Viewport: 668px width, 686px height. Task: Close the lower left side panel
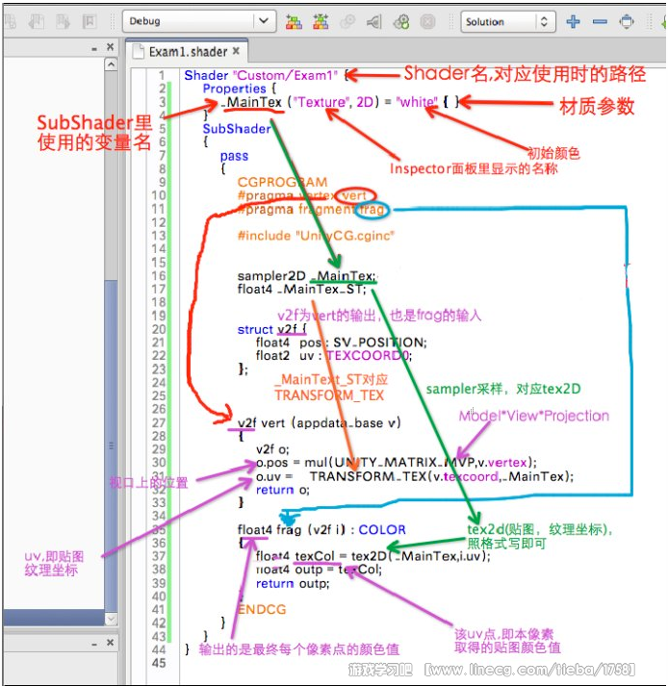[111, 642]
